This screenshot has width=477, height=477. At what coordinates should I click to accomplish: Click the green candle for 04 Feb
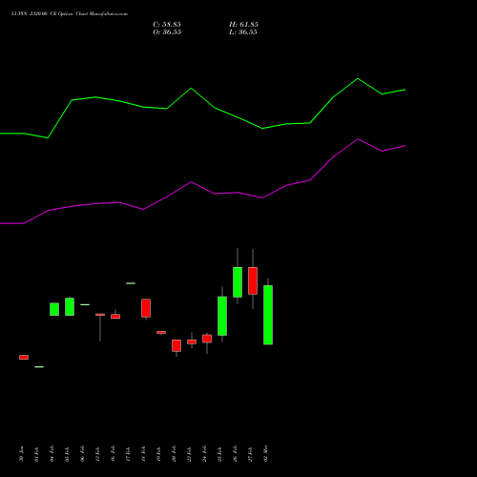[x=54, y=309]
